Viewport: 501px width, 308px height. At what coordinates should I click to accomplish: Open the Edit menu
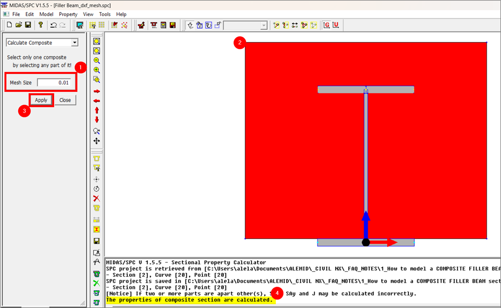click(x=30, y=14)
